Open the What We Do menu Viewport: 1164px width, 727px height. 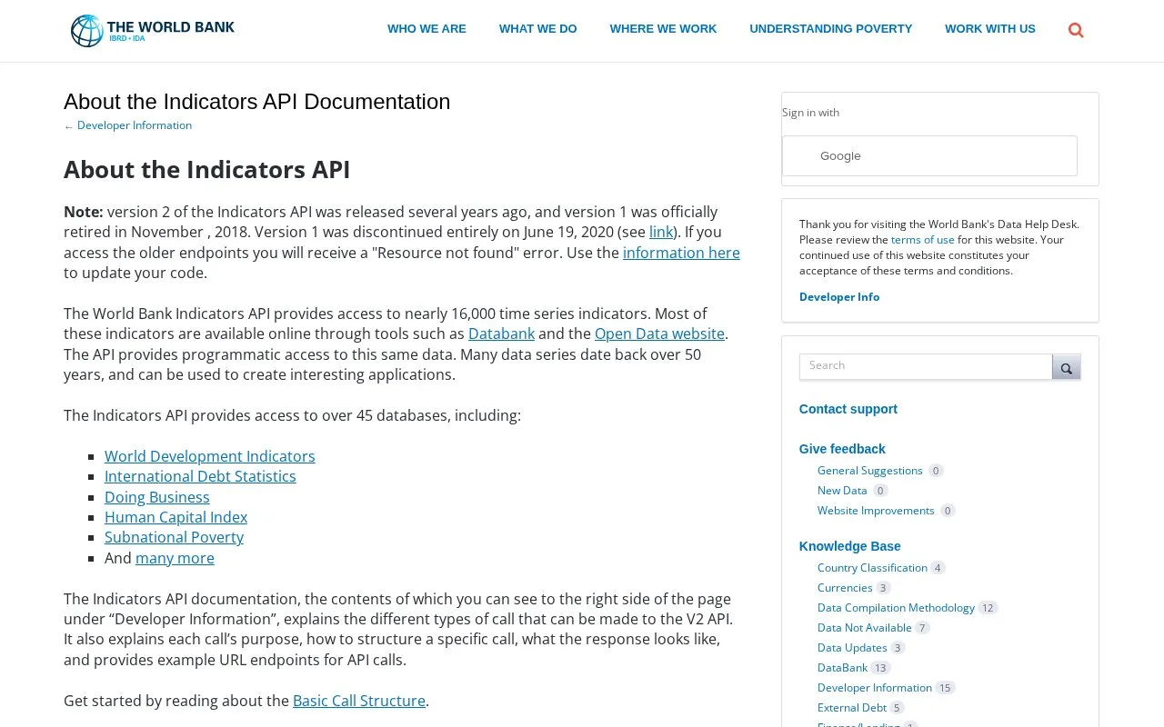point(537,29)
